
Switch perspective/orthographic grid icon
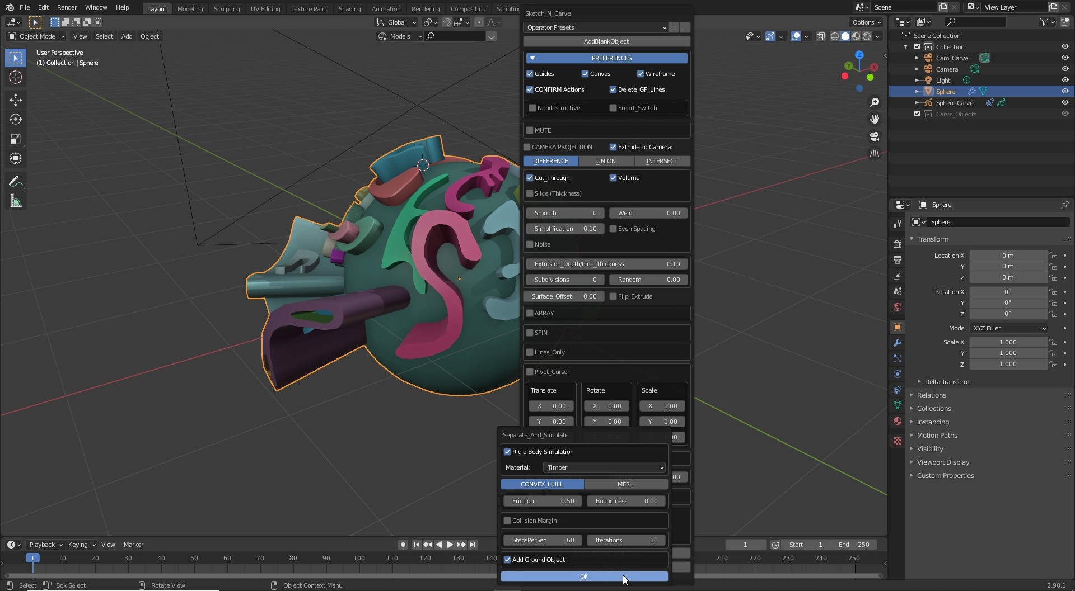point(875,153)
